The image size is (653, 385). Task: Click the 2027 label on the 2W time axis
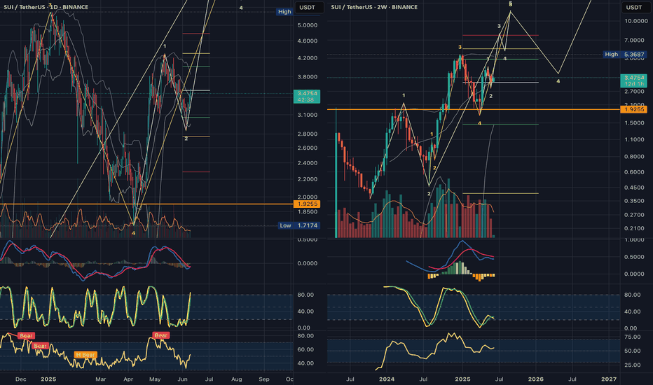pyautogui.click(x=609, y=379)
